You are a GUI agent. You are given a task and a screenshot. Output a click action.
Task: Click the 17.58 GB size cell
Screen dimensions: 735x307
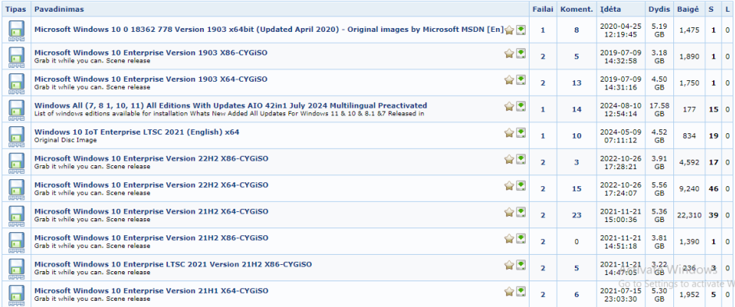click(659, 109)
